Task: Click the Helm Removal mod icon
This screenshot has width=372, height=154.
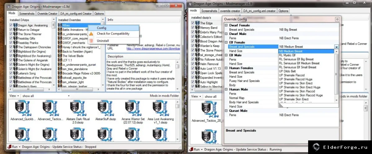Action: [197, 64]
